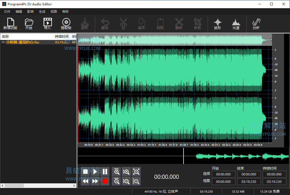
Task: Open the 帮助 help menu
Action: click(x=65, y=12)
